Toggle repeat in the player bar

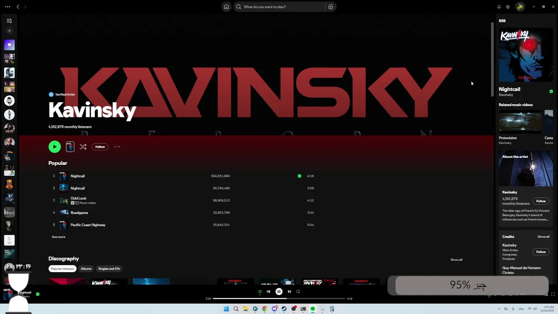(x=298, y=291)
